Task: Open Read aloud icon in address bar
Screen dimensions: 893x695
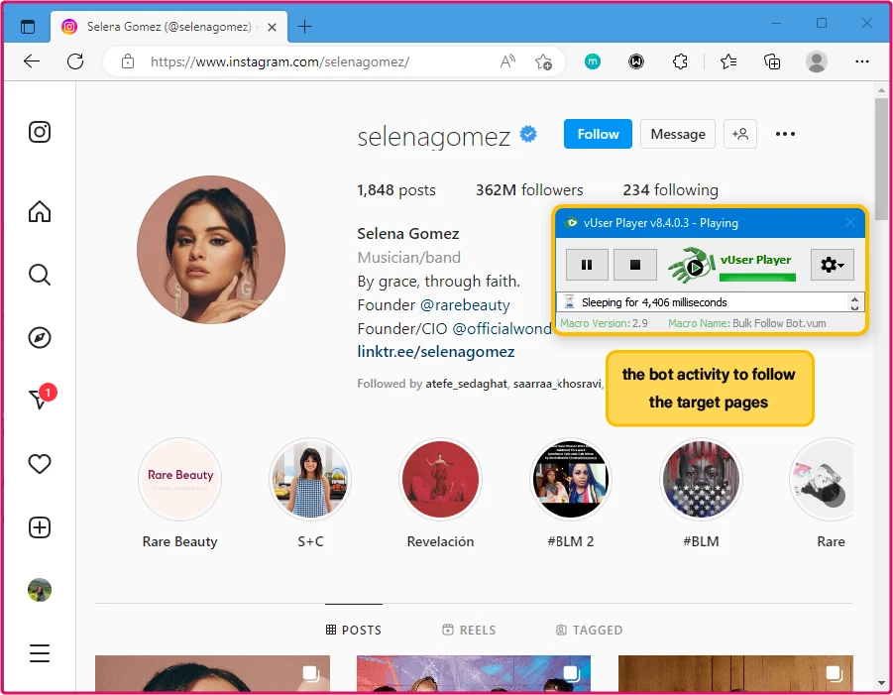Action: 507,60
